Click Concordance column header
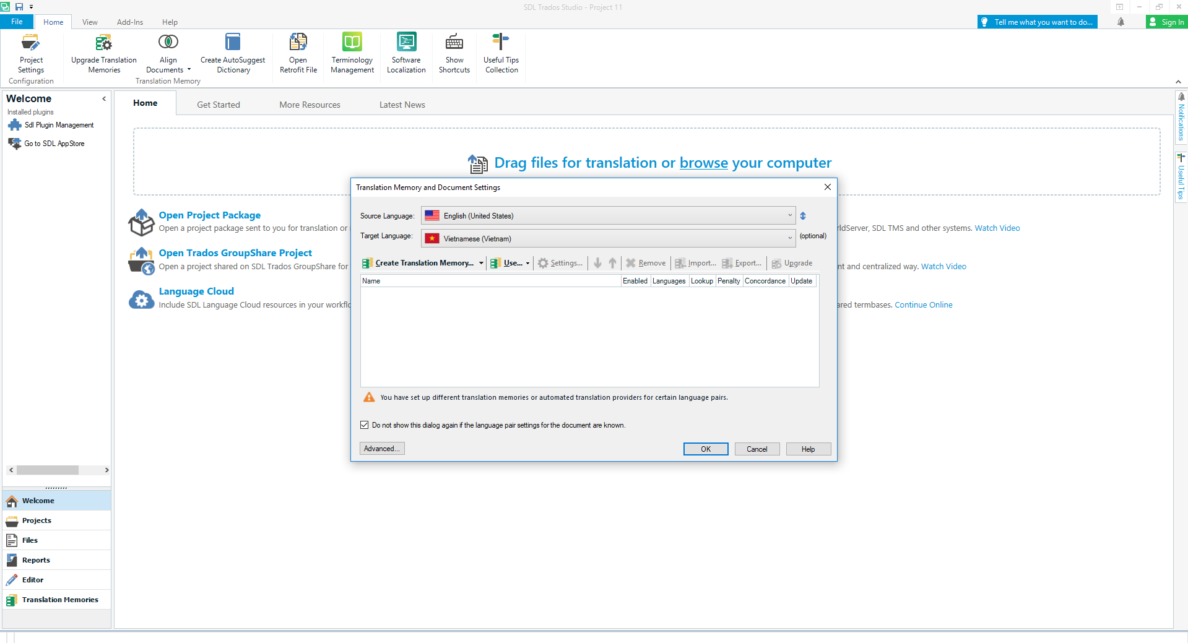This screenshot has width=1188, height=643. click(x=765, y=281)
